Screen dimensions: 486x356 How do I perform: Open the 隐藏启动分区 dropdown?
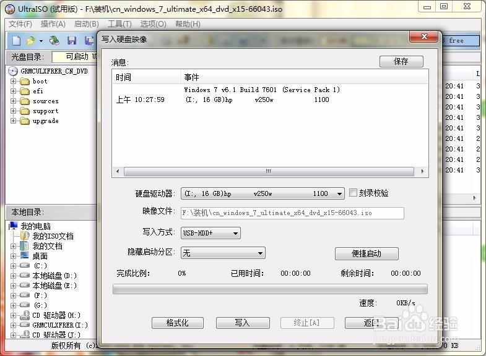point(223,253)
